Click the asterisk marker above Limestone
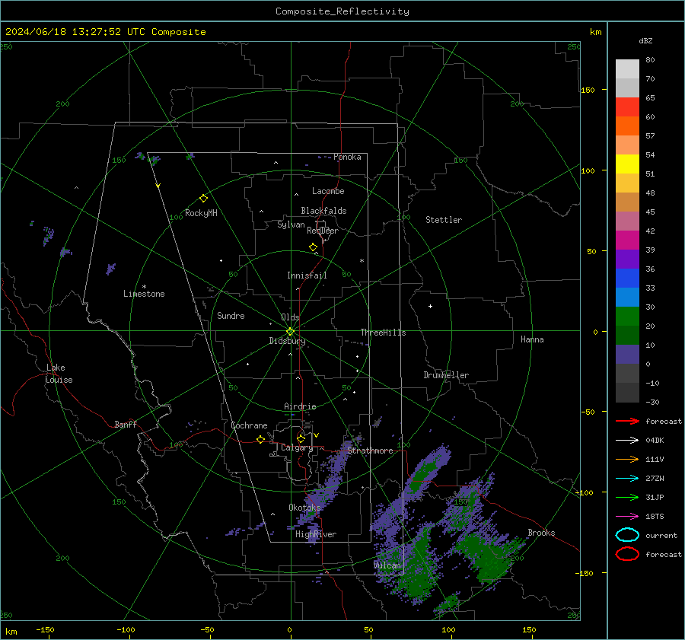Viewport: 685px width, 640px height. coord(144,287)
